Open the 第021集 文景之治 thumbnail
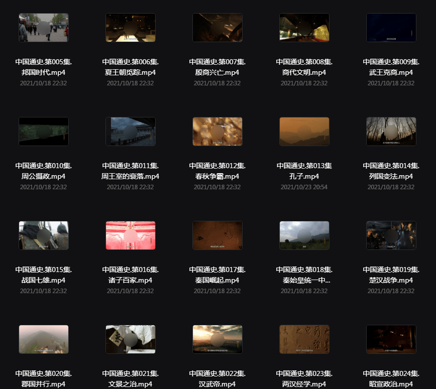Screen dimensions: 436x389 coord(131,339)
